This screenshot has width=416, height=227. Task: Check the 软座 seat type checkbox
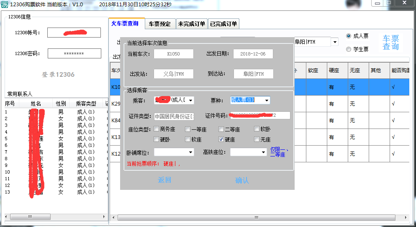pyautogui.click(x=187, y=139)
